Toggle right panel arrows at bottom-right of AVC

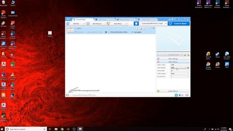[187, 95]
